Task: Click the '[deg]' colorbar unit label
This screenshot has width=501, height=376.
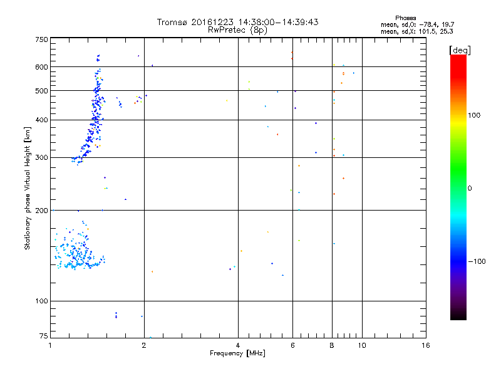Action: 460,50
